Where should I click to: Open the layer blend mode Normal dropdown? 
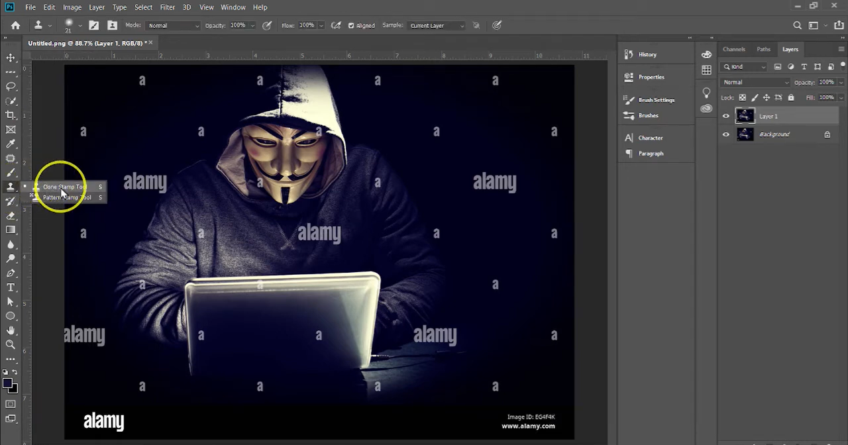755,82
